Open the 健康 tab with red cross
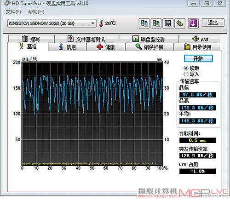 point(106,47)
